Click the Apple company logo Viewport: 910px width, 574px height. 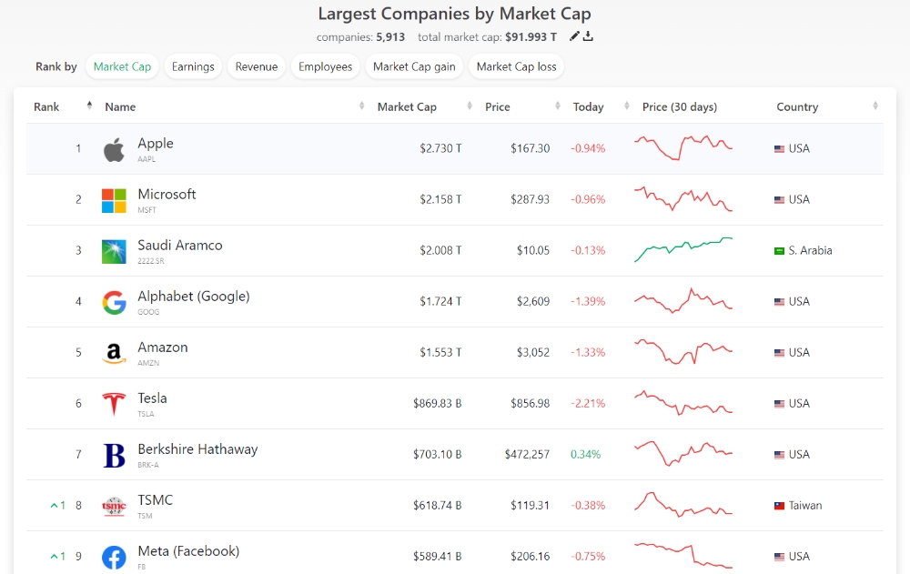114,149
